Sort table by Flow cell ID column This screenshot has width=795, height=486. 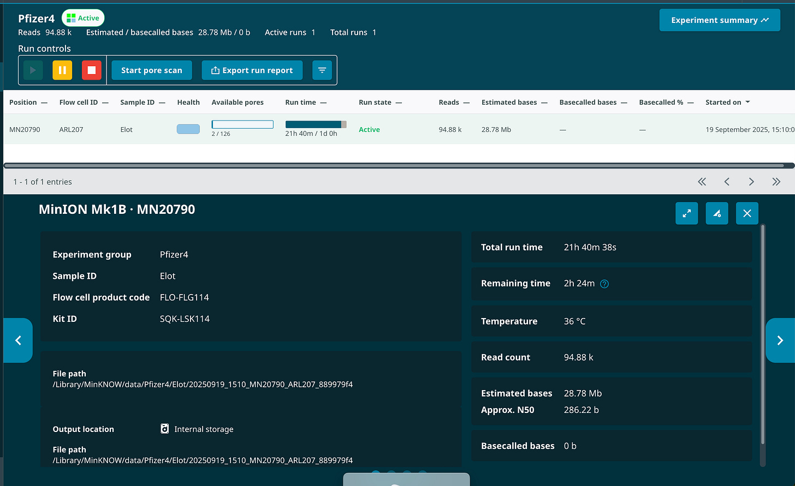84,102
